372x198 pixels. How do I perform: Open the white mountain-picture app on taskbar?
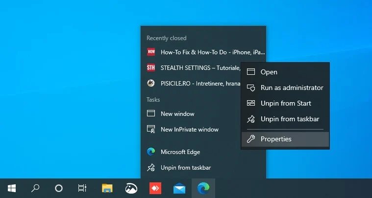click(131, 188)
